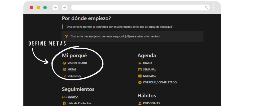Click the checkmark icon beside OVERDUE / COMPLETADO

point(140,82)
